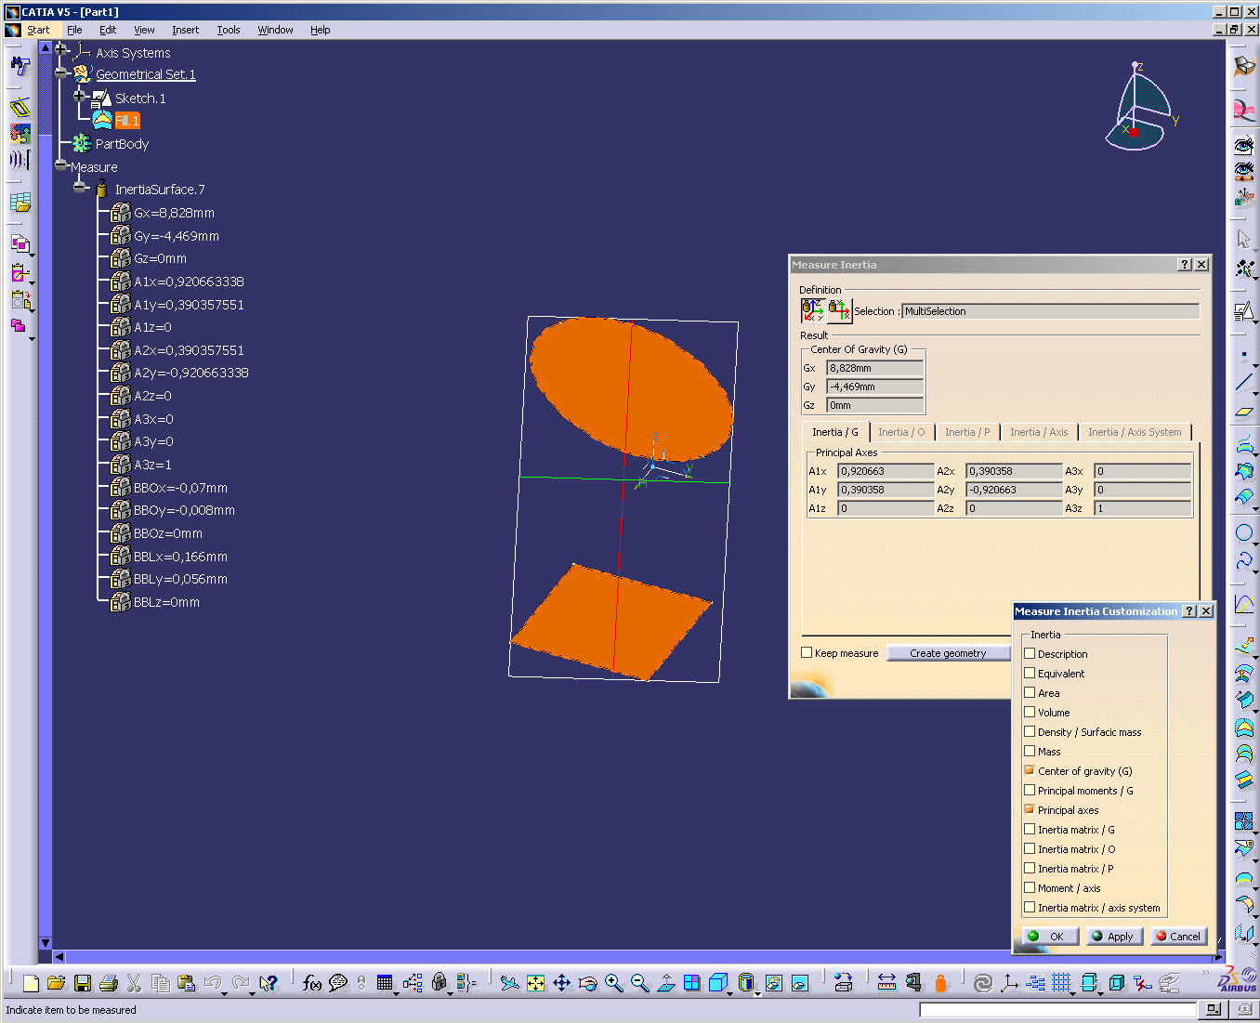
Task: Collapse the Measure tree node
Action: [x=61, y=165]
